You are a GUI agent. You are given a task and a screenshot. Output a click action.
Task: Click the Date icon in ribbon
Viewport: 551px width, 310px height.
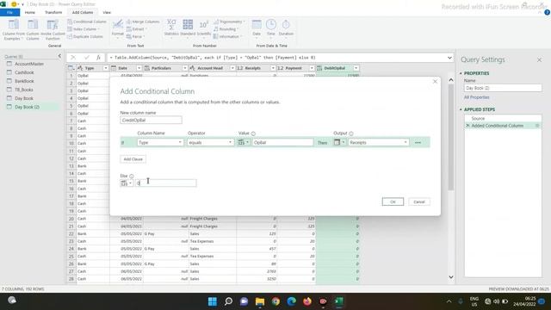point(257,25)
